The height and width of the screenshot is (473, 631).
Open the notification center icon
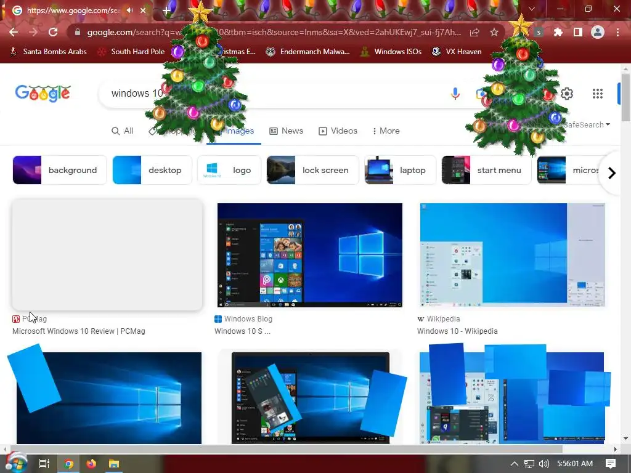611,463
